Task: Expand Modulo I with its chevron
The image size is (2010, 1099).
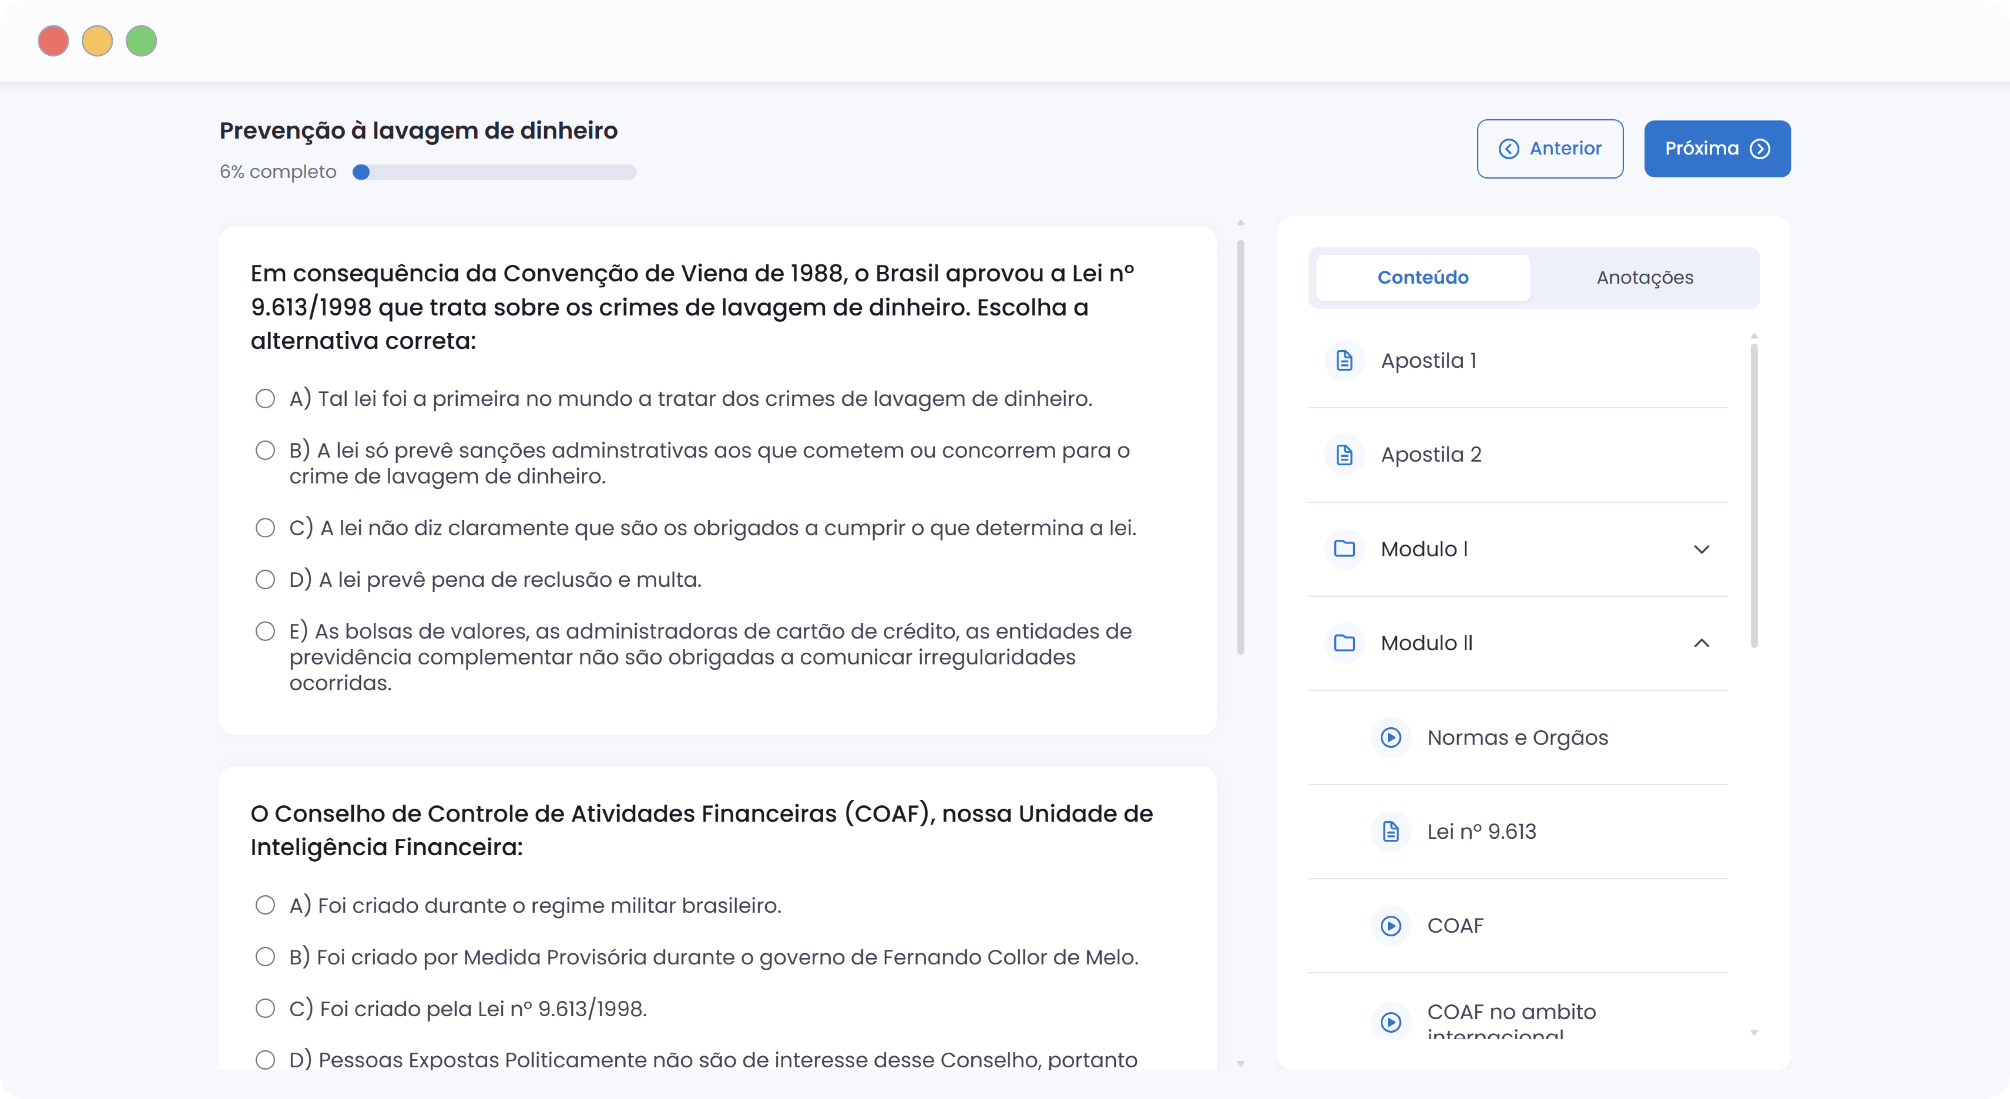Action: [1702, 549]
